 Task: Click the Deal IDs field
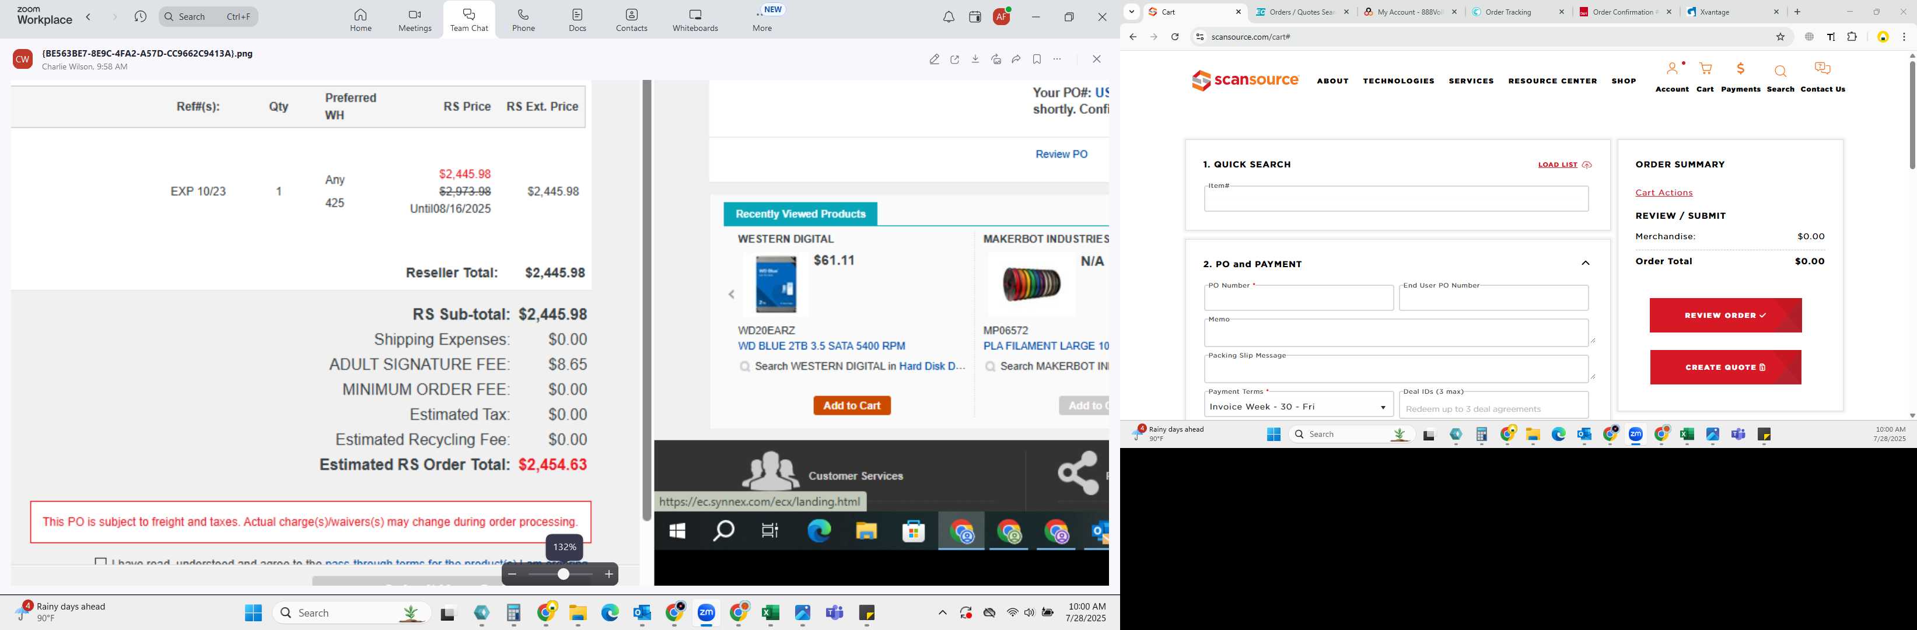click(1493, 405)
